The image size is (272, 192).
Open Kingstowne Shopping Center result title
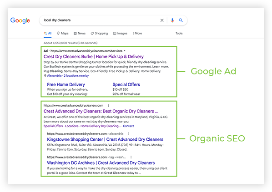click(x=105, y=139)
